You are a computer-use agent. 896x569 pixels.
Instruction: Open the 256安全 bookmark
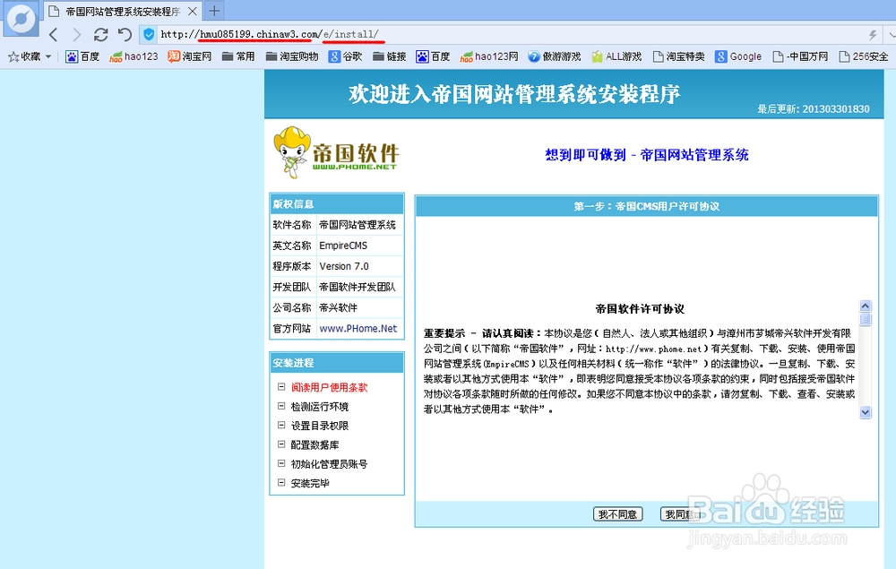click(x=864, y=56)
